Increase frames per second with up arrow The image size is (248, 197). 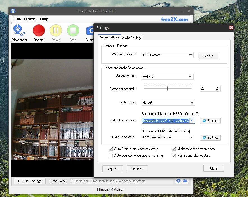(217, 87)
